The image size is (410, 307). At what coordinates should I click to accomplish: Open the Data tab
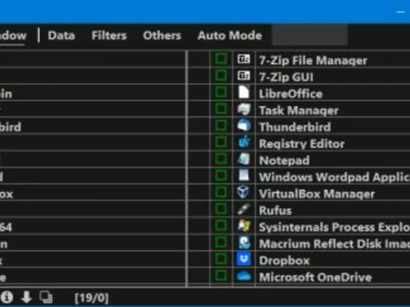click(61, 35)
